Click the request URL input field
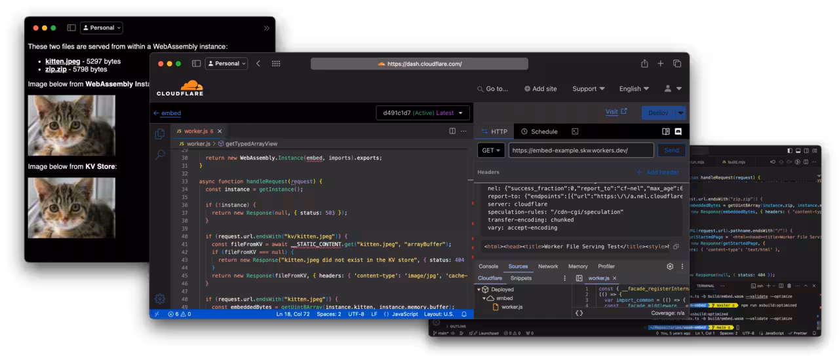 tap(581, 150)
